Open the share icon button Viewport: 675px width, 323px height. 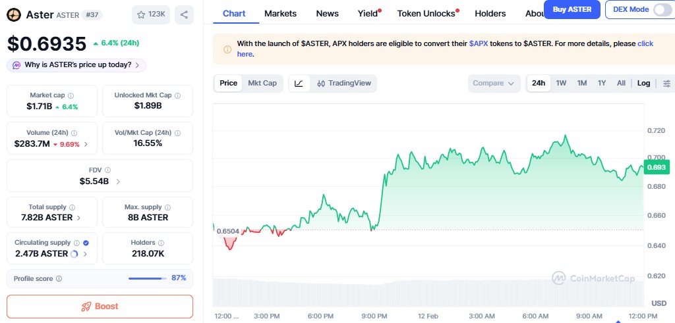click(185, 14)
